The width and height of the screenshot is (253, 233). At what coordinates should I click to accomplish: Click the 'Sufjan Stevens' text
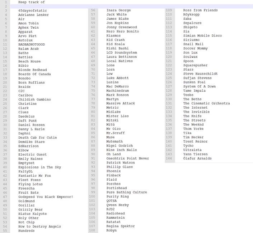click(197, 78)
